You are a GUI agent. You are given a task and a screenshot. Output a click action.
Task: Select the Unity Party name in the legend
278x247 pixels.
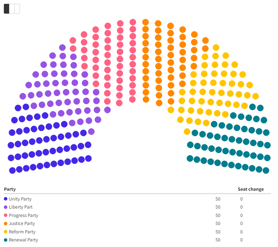tap(20, 199)
